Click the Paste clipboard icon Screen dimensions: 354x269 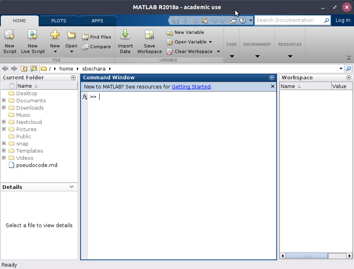coord(205,21)
